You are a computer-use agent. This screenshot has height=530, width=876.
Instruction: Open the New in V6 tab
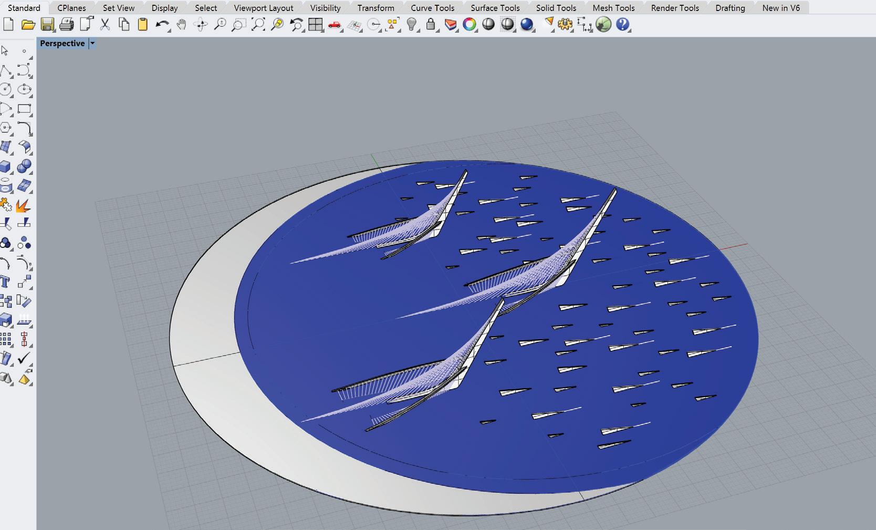(x=781, y=8)
